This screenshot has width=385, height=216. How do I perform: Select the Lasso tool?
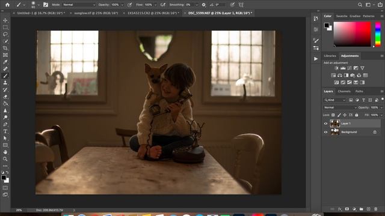point(5,34)
